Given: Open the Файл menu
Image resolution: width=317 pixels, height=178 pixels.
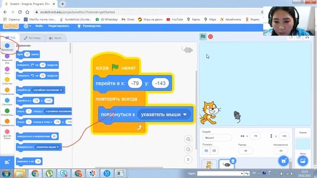Looking at the screenshot, I should point(39,26).
